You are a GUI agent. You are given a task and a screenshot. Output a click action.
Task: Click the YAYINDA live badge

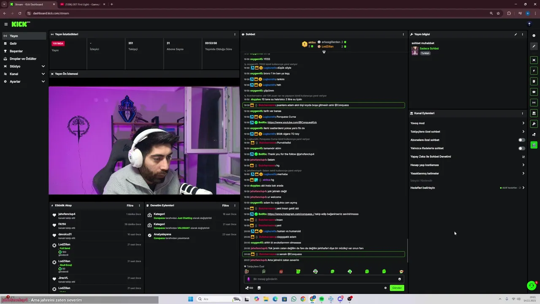[58, 43]
